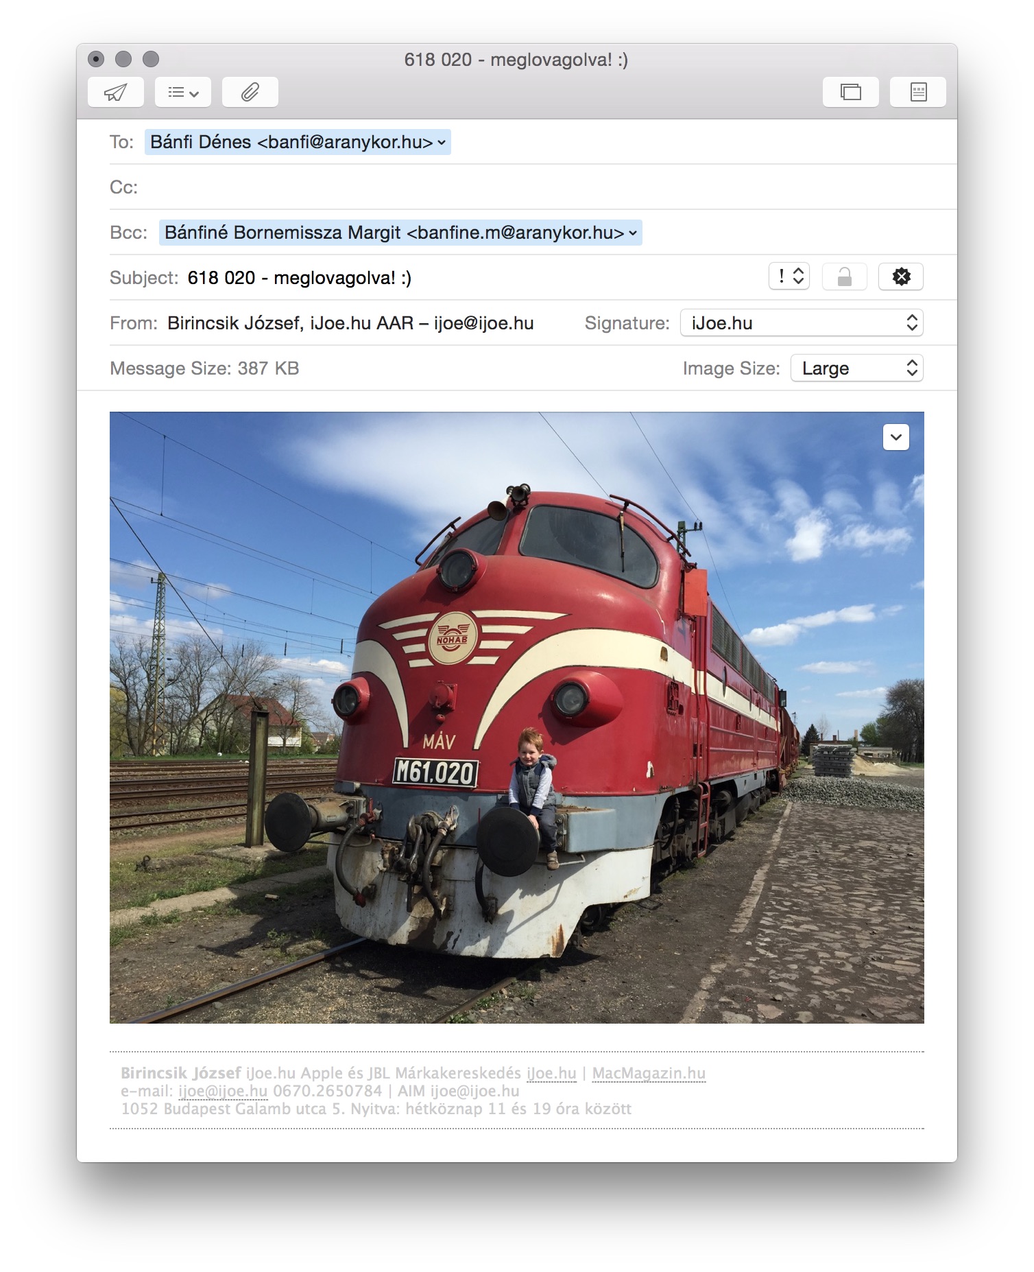Select the attached locomotive photo
1034x1272 pixels.
[517, 717]
